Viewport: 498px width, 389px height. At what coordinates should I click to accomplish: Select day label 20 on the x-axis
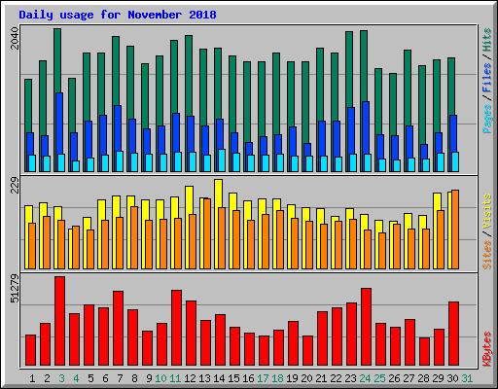pos(306,378)
